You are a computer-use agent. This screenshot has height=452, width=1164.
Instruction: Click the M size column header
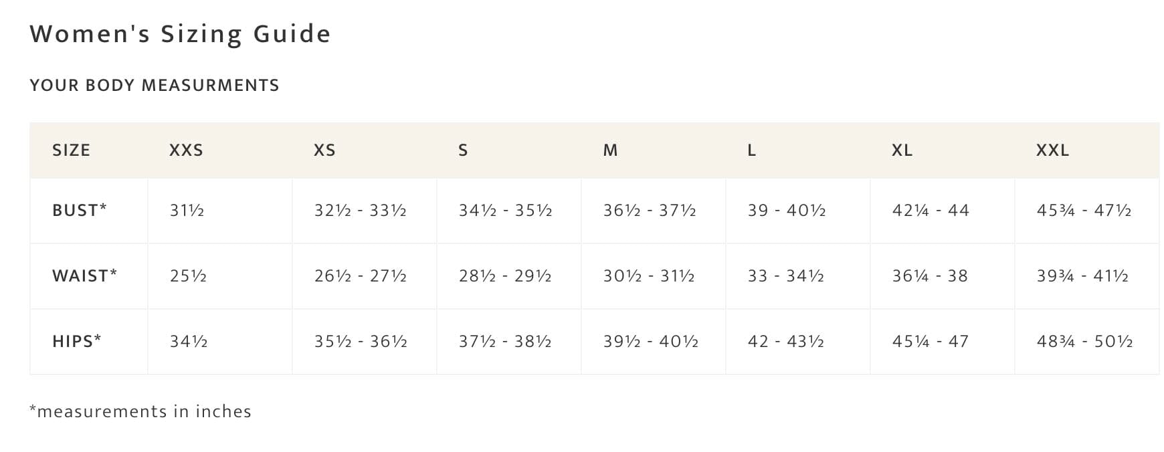(x=610, y=150)
